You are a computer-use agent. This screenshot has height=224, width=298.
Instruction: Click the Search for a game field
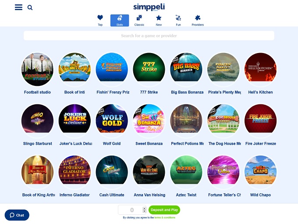coord(149,36)
